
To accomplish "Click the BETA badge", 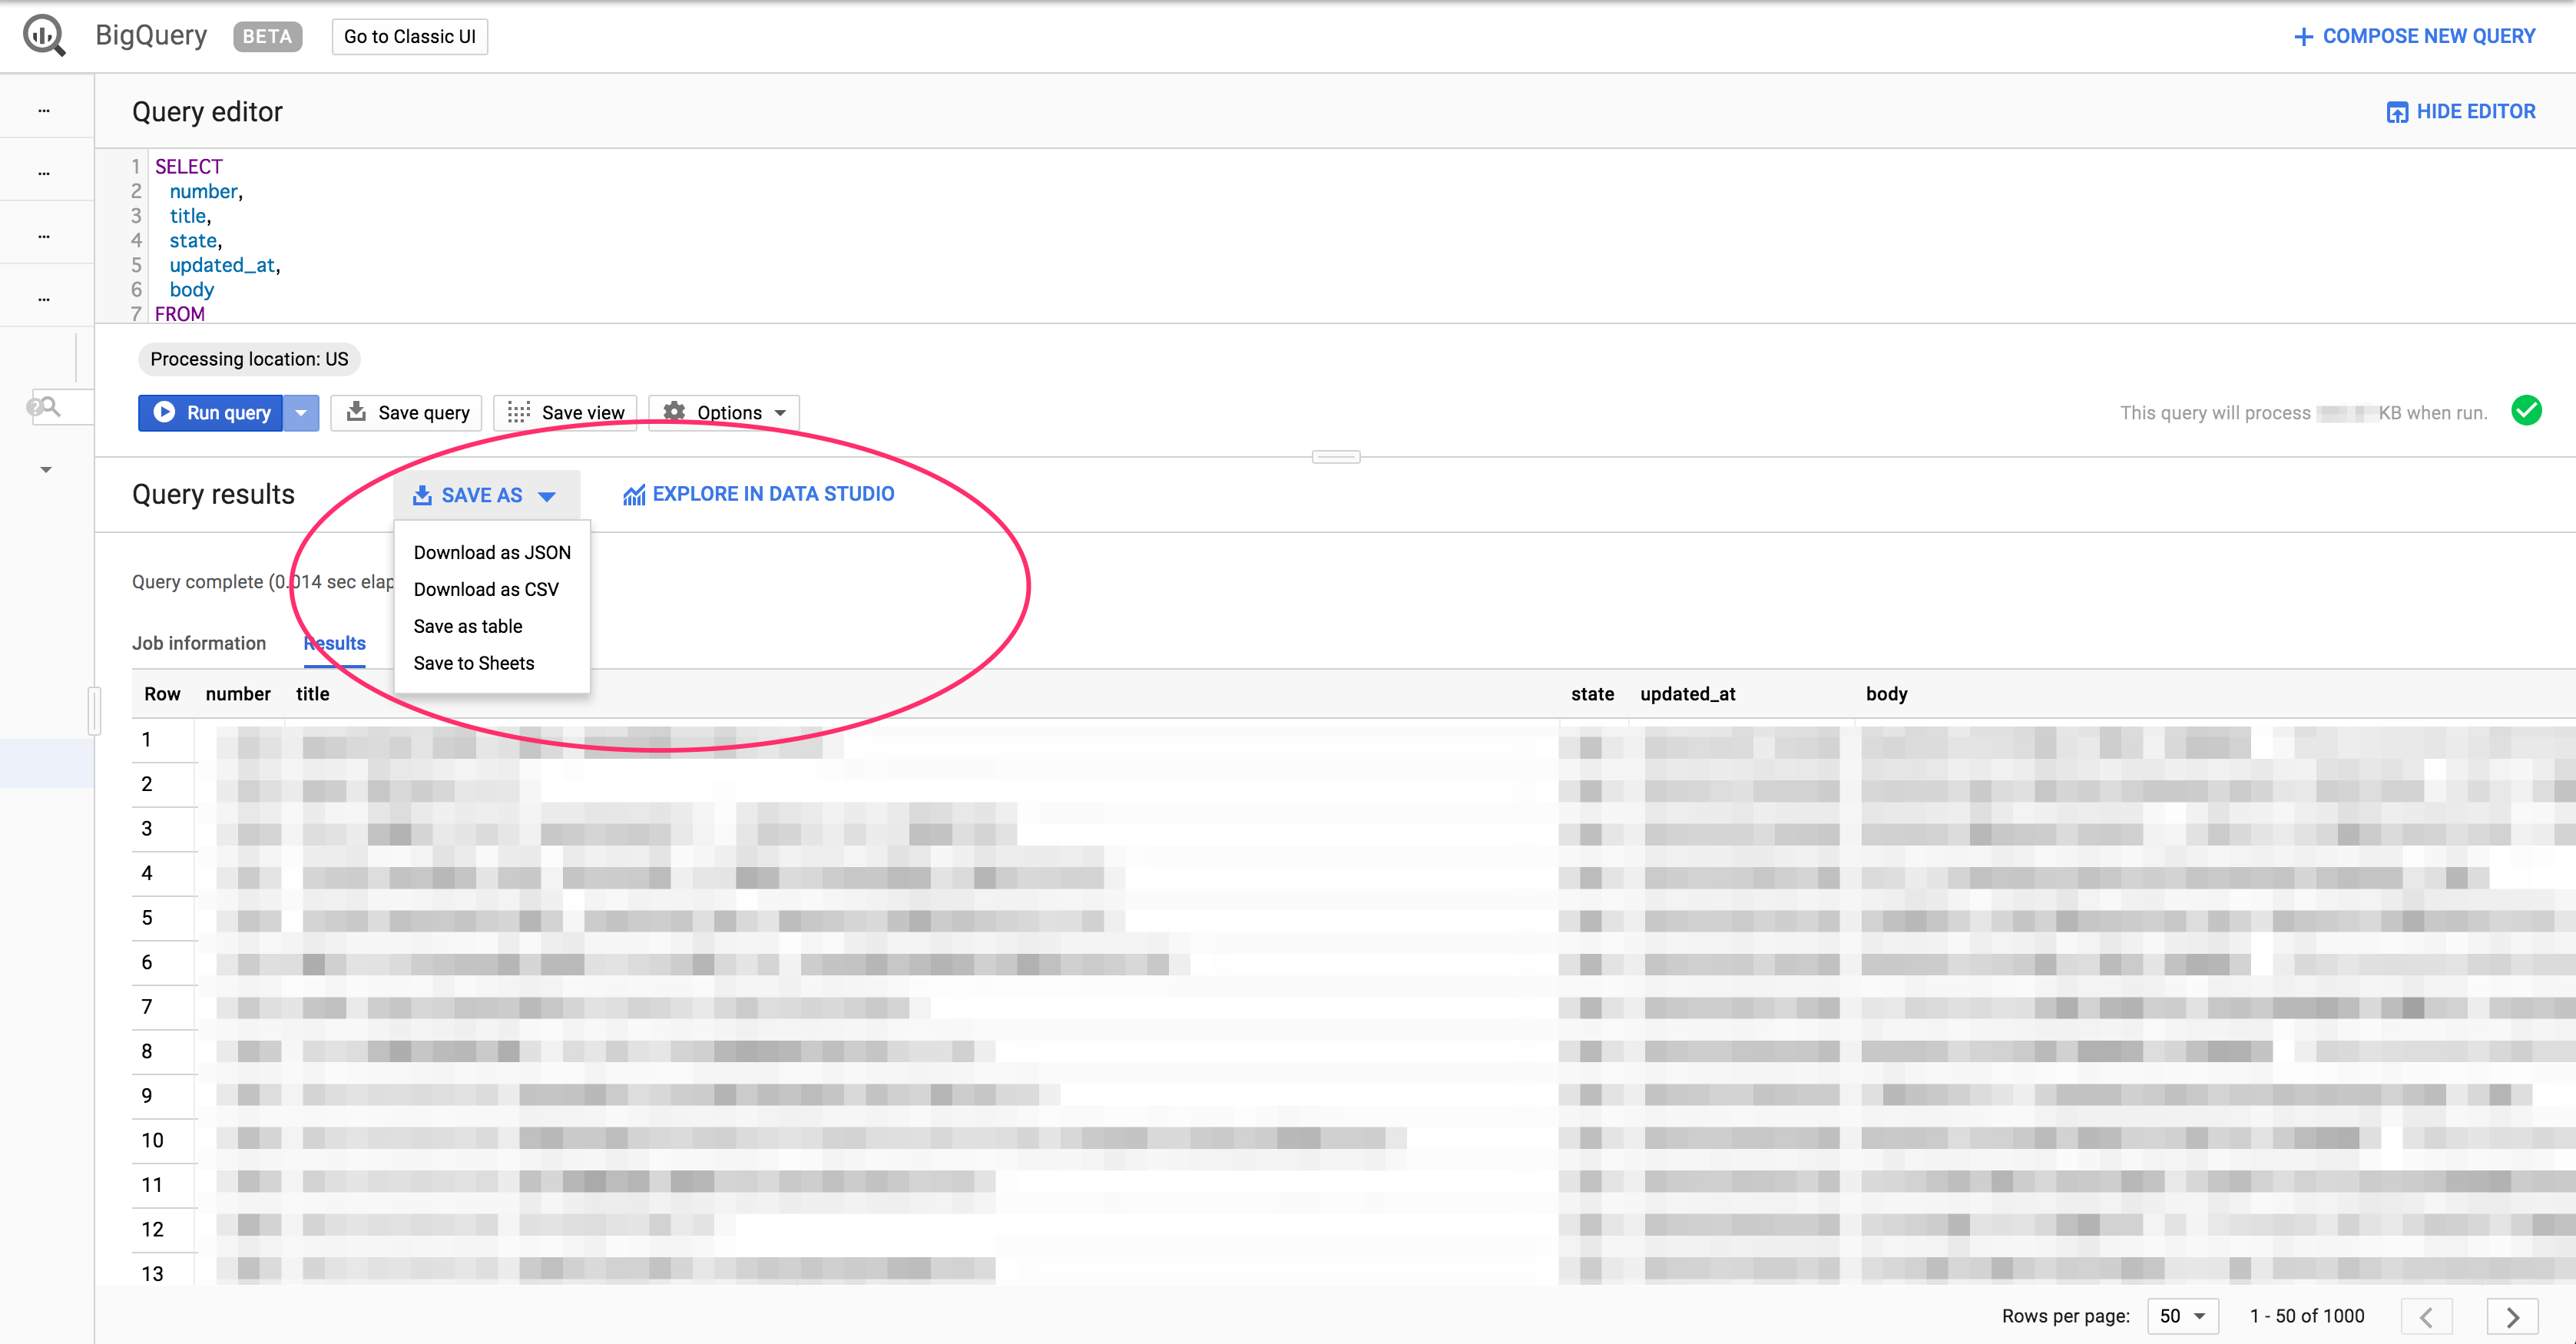I will 267,37.
